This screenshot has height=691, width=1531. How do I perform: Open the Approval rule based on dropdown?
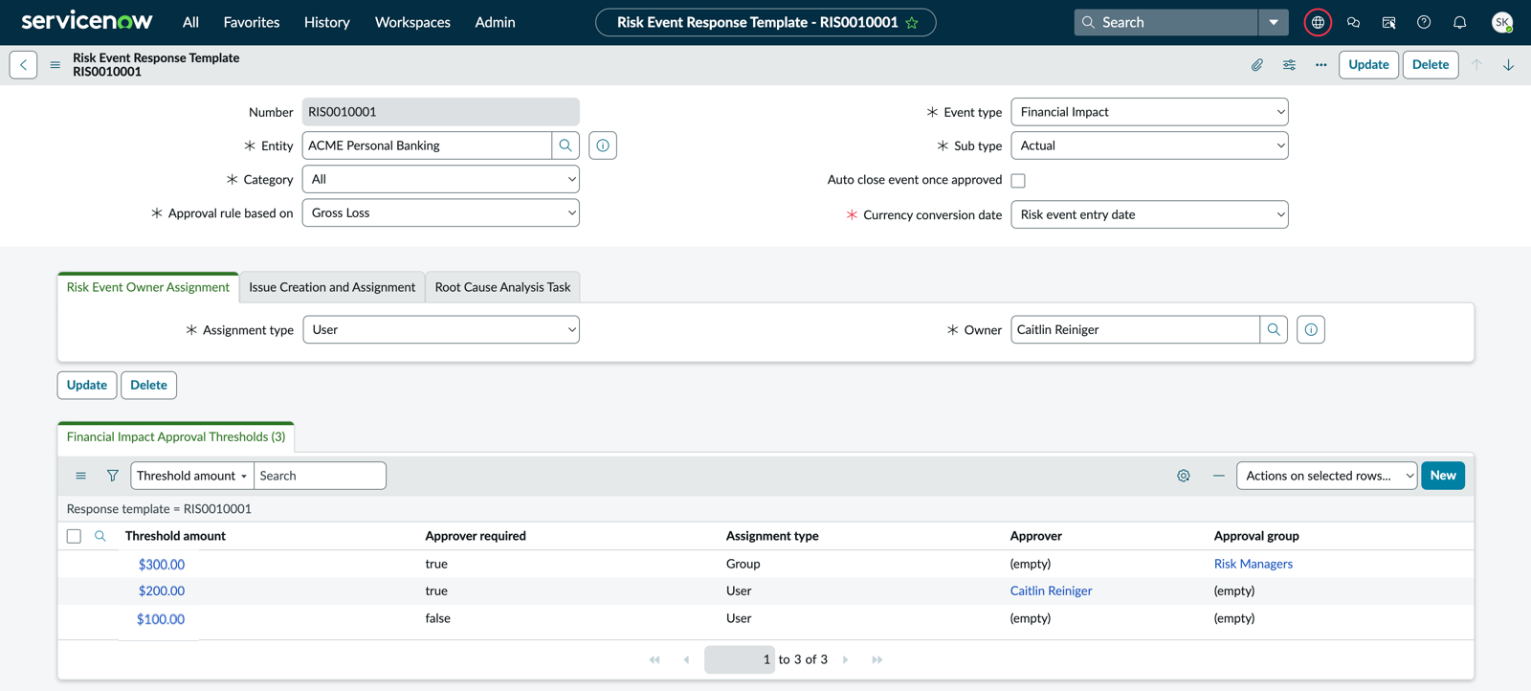pos(441,212)
